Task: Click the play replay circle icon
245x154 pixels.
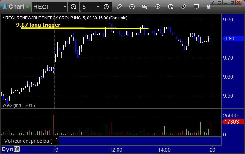Action: pyautogui.click(x=158, y=7)
